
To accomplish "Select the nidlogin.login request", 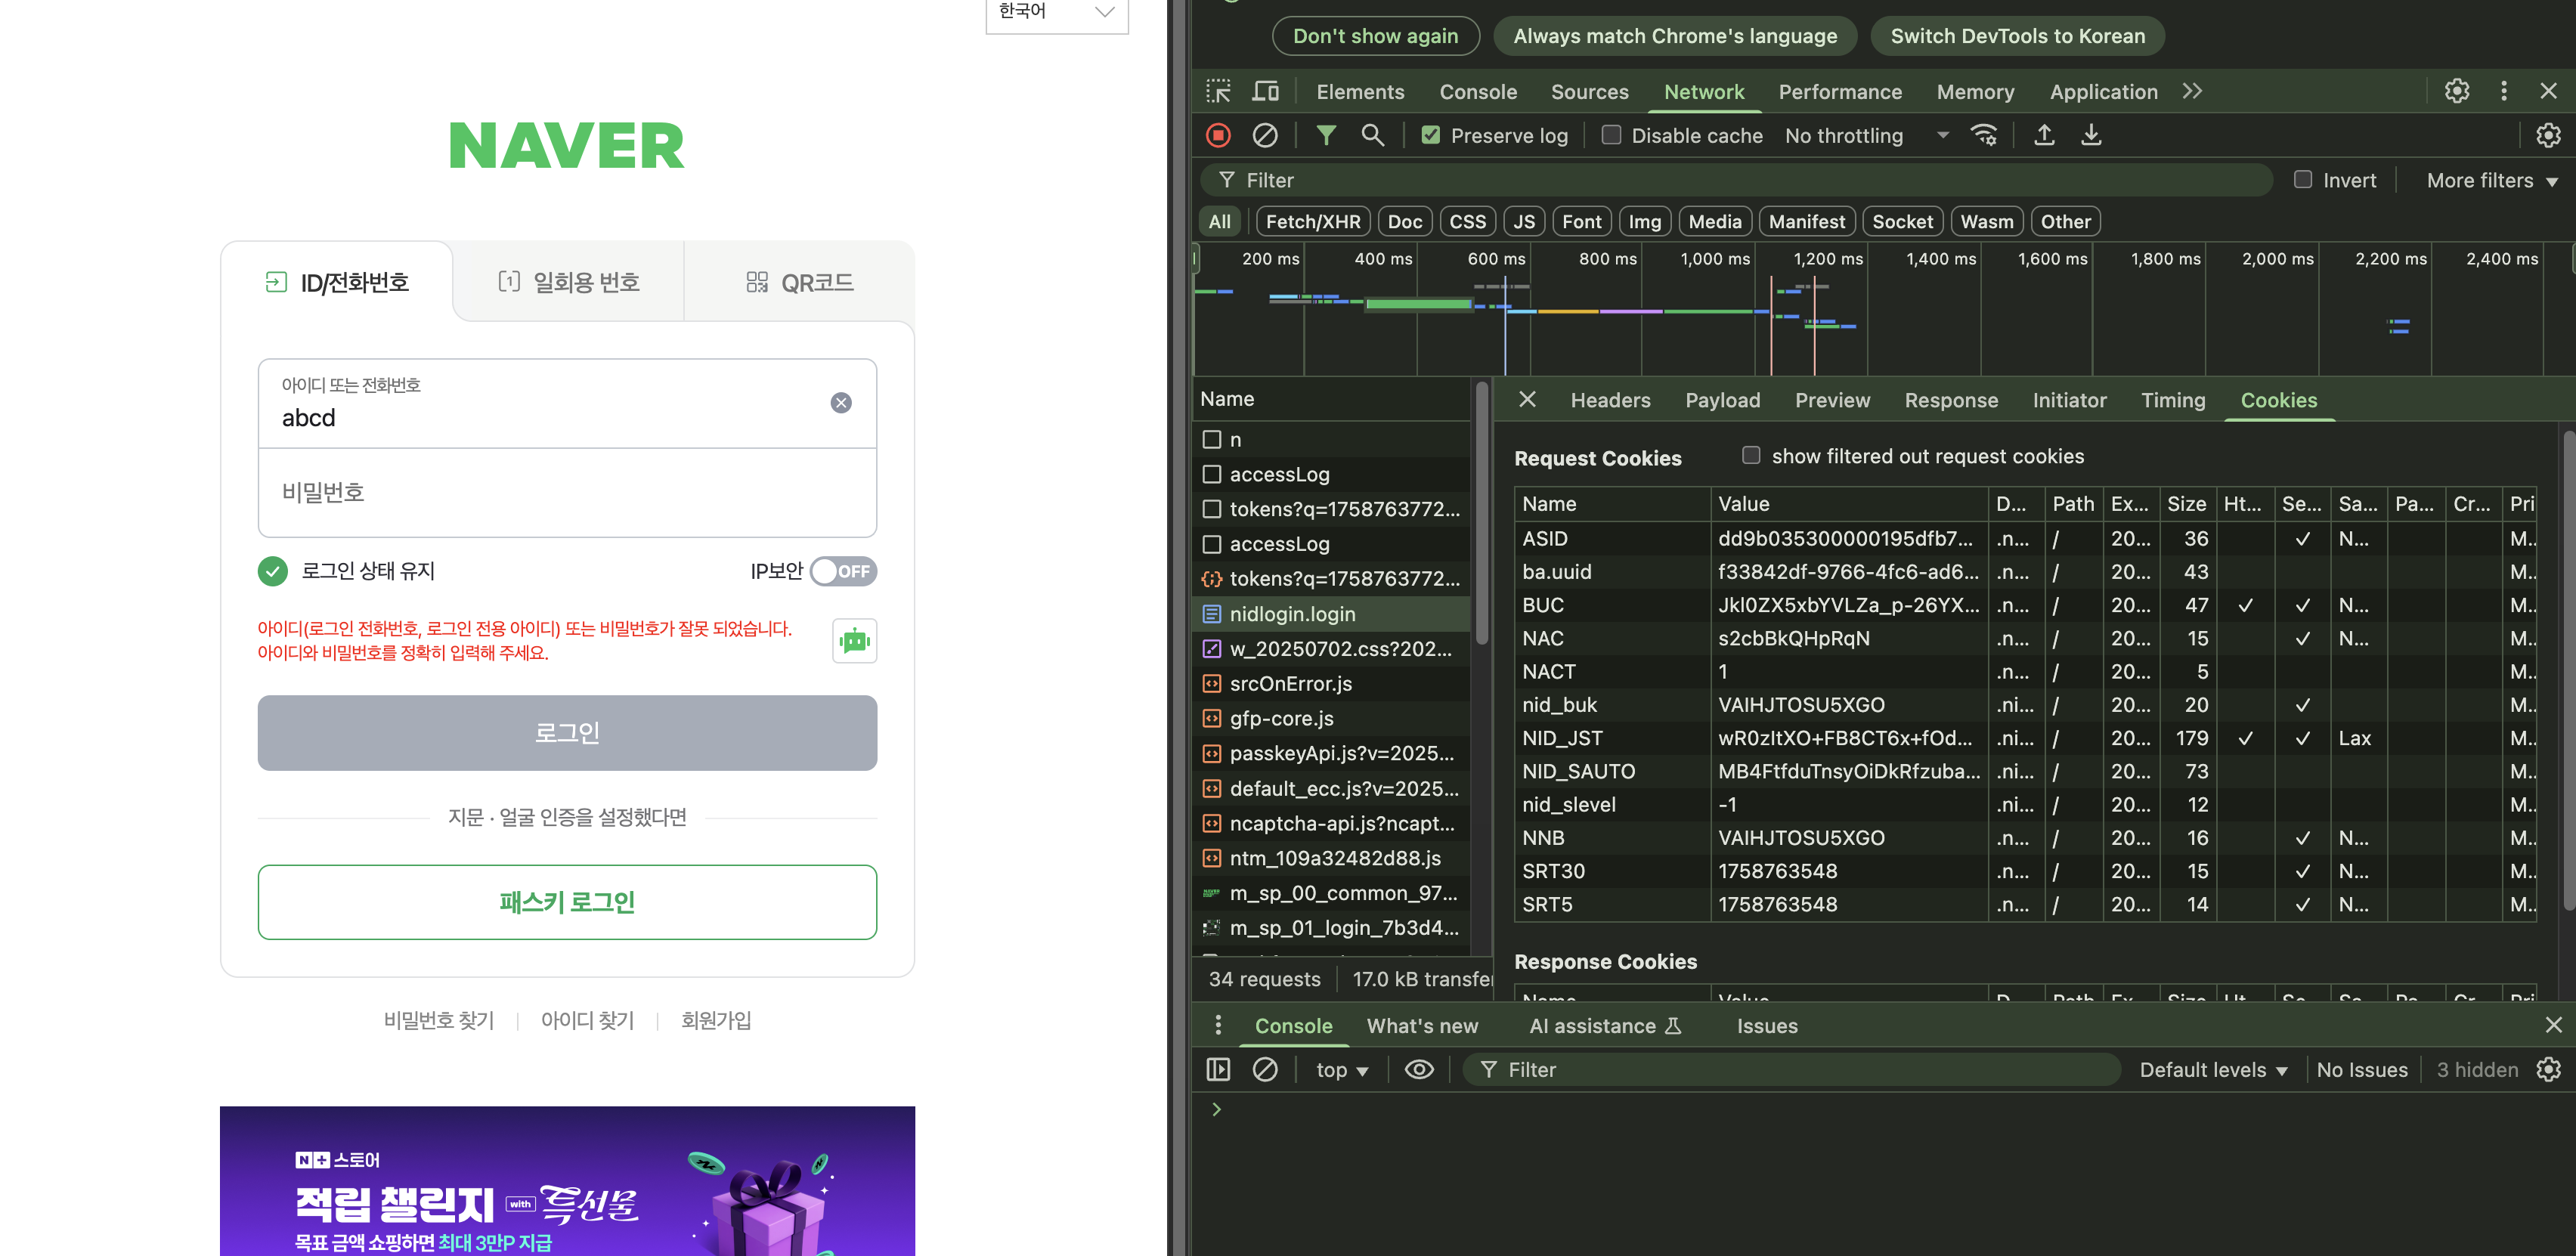I will click(1332, 614).
